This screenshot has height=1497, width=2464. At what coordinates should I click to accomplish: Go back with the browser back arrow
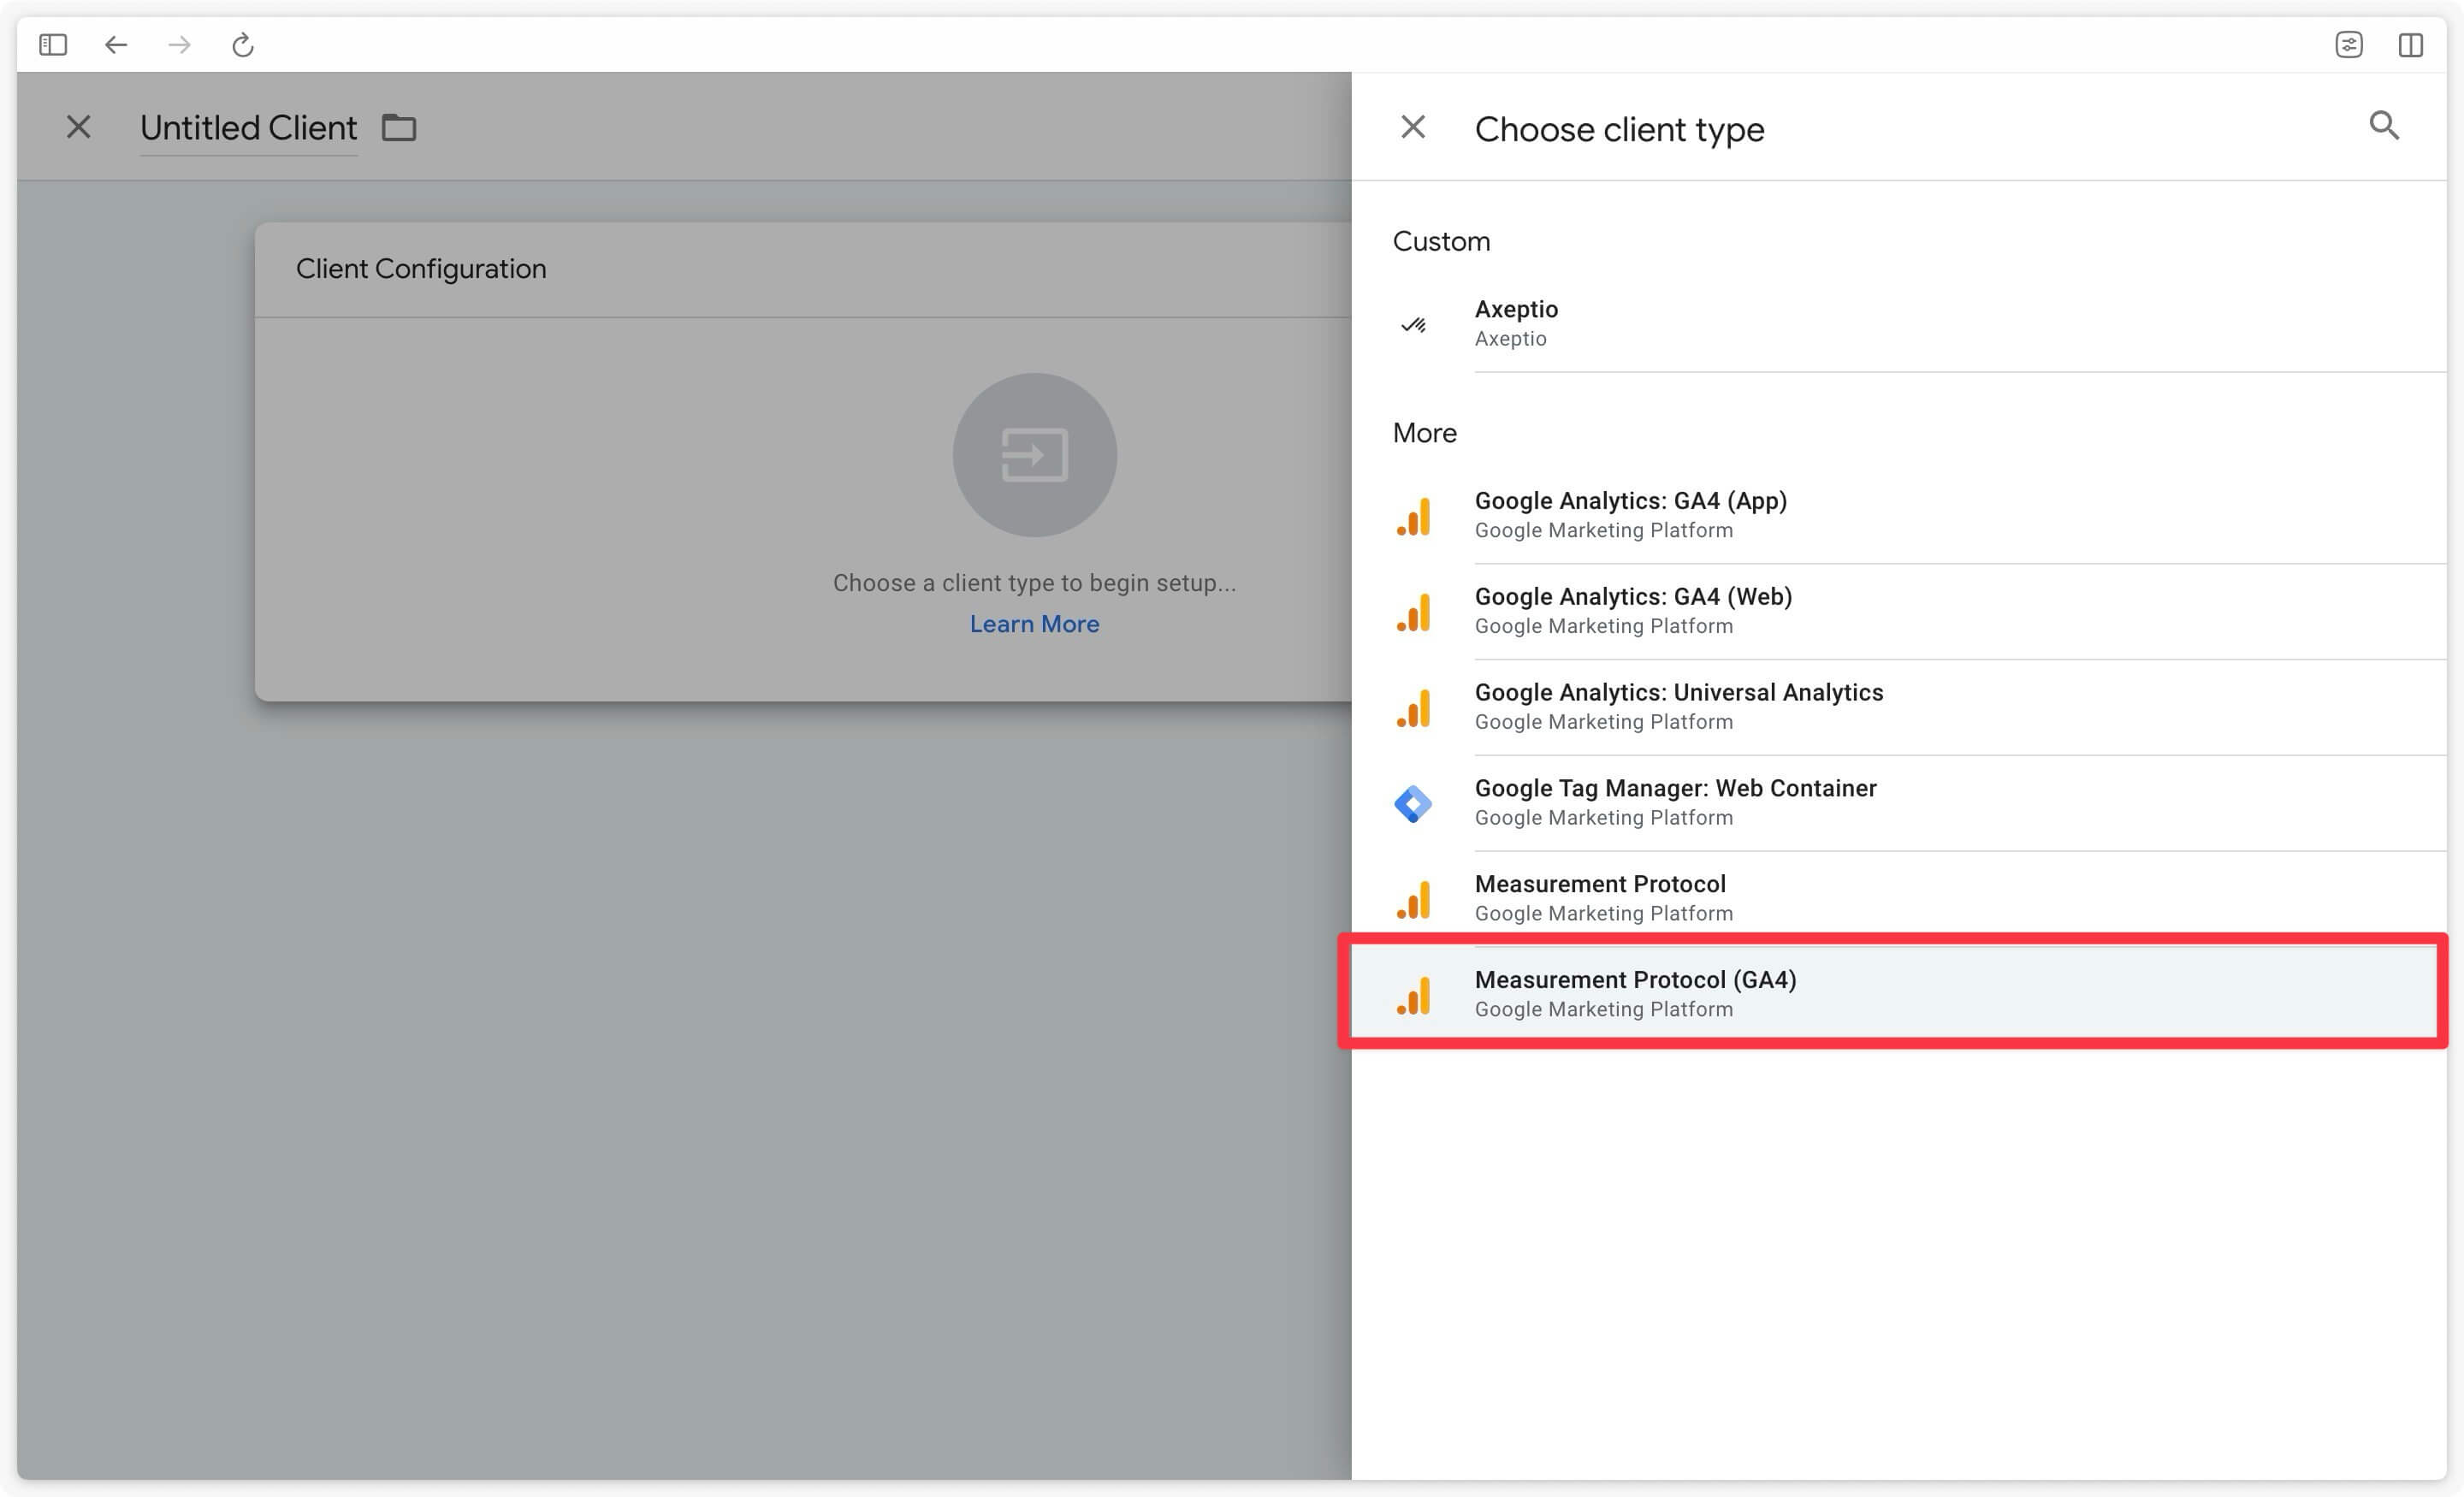tap(116, 45)
